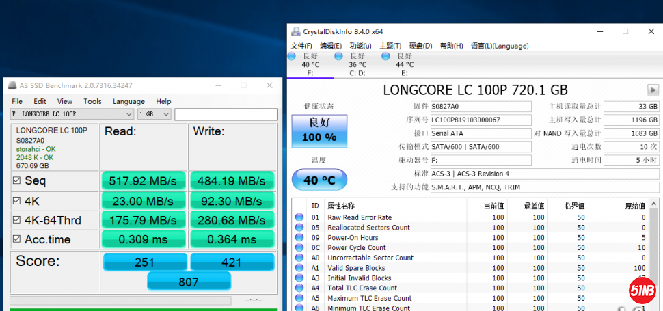The image size is (663, 311).
Task: Toggle the 4K test checkbox
Action: pyautogui.click(x=16, y=202)
